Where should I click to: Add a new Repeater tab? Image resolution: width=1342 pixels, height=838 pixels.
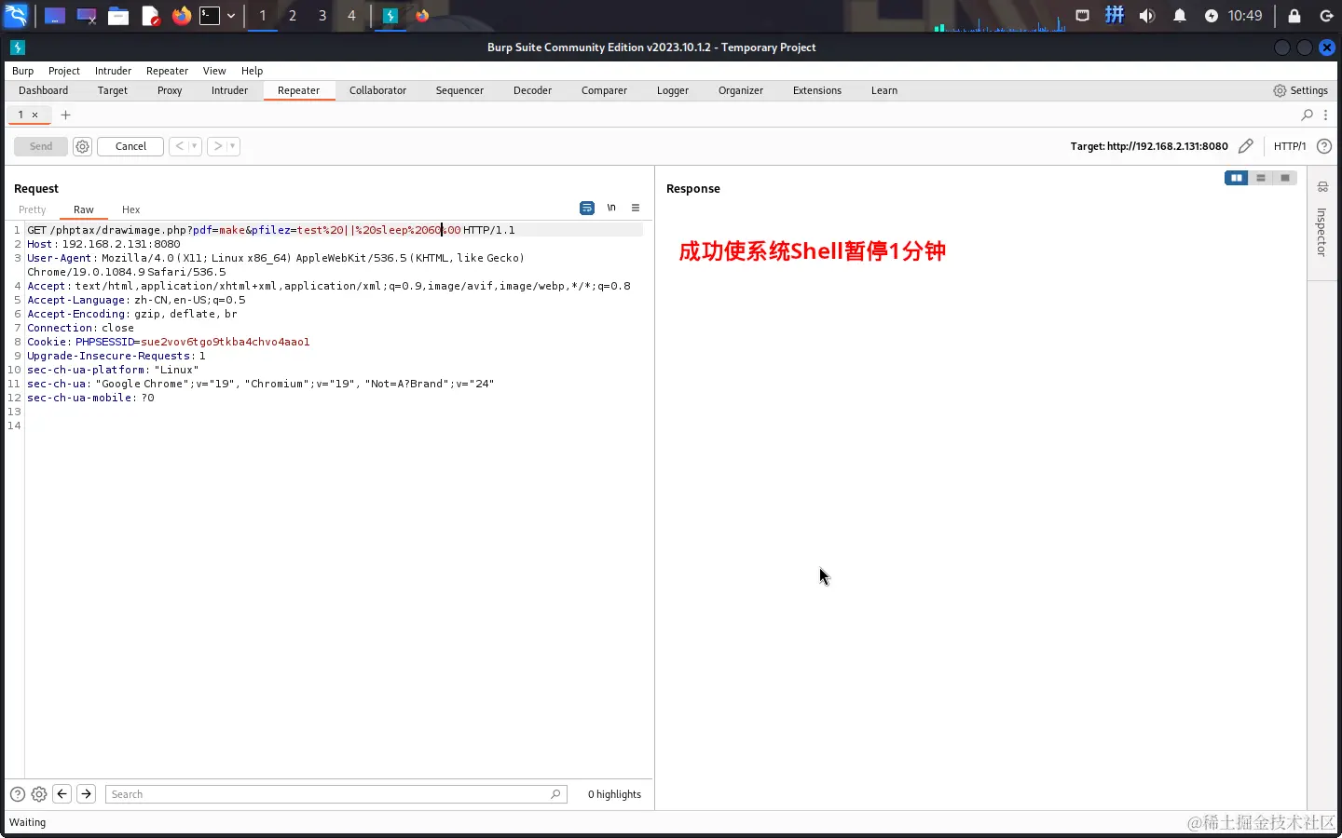pyautogui.click(x=65, y=115)
